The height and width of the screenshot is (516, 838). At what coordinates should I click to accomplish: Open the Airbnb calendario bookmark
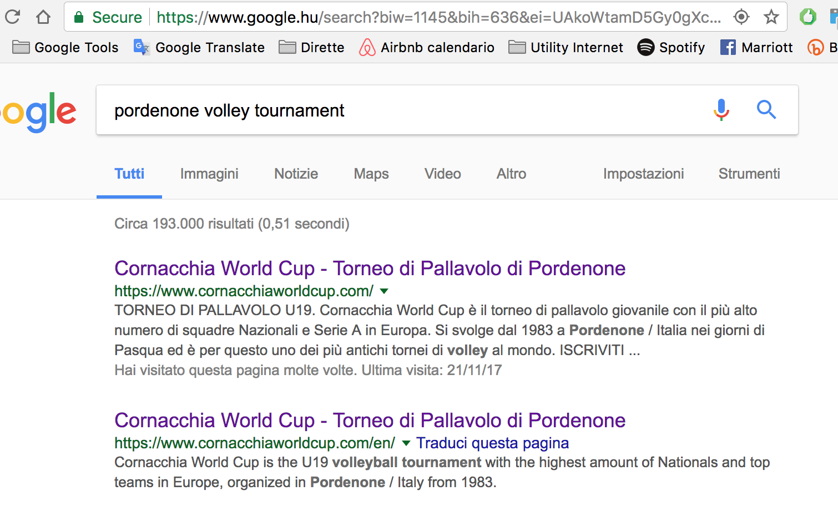tap(426, 48)
